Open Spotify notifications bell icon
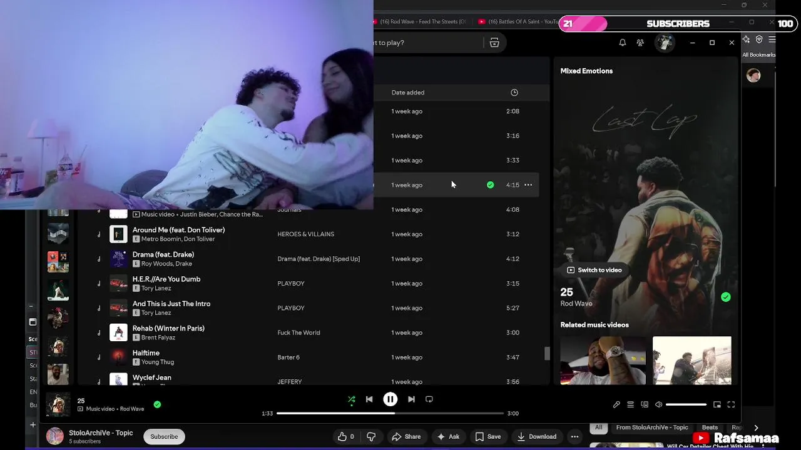 tap(623, 42)
